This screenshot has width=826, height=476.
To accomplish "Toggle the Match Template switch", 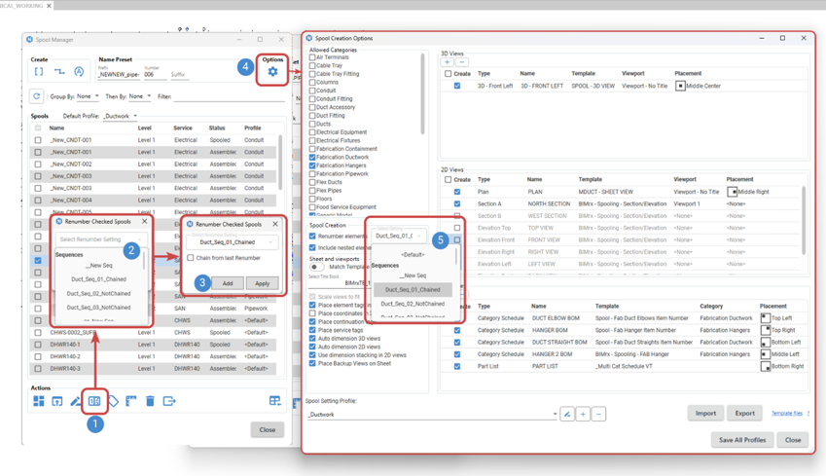I will click(317, 267).
